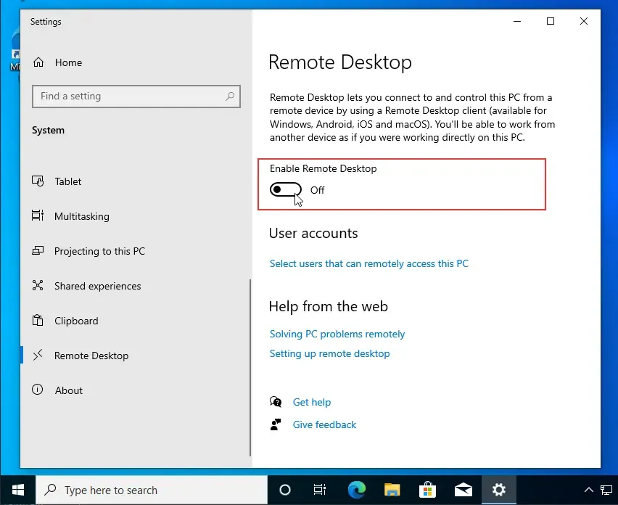Screen dimensions: 618x505
Task: Show hidden system tray icons
Action: pos(588,490)
